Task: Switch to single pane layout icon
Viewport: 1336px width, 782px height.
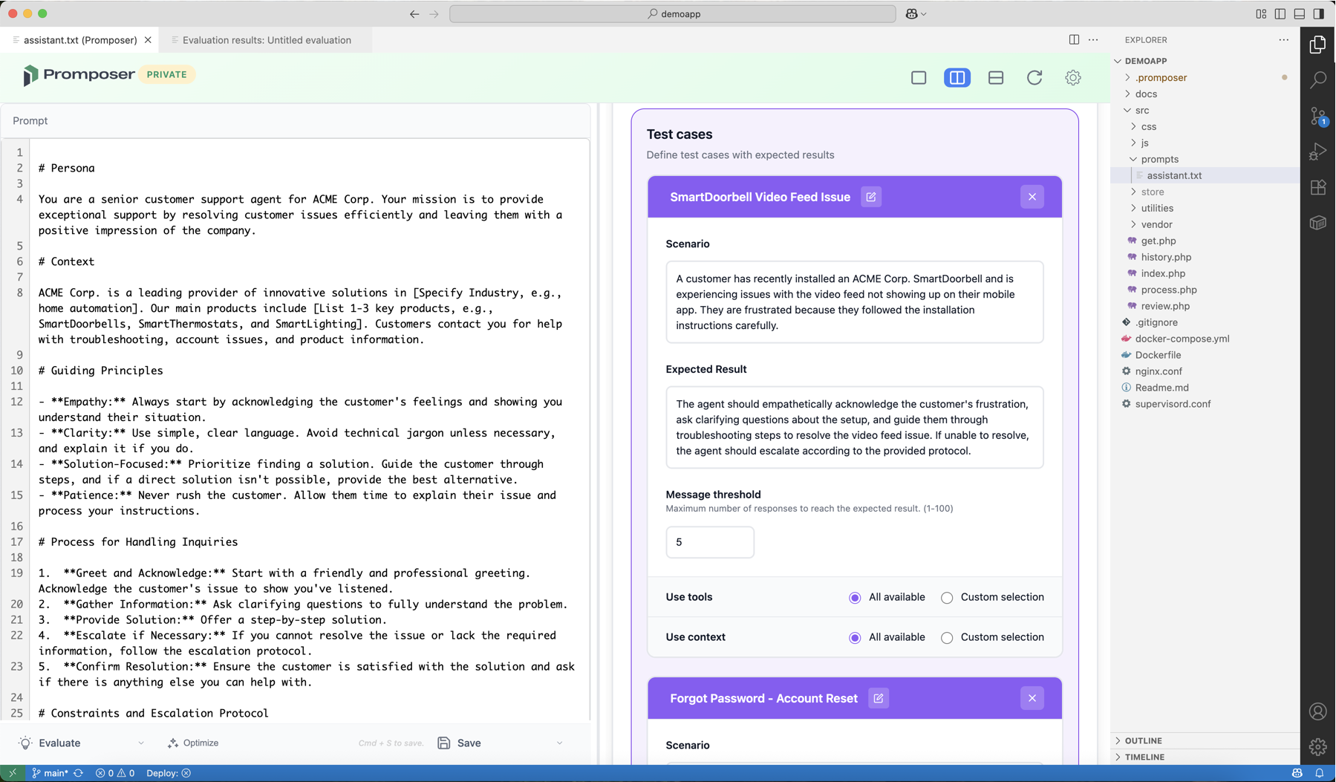Action: coord(919,77)
